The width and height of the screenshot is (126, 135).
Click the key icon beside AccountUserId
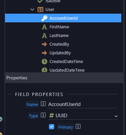[x=44, y=18]
